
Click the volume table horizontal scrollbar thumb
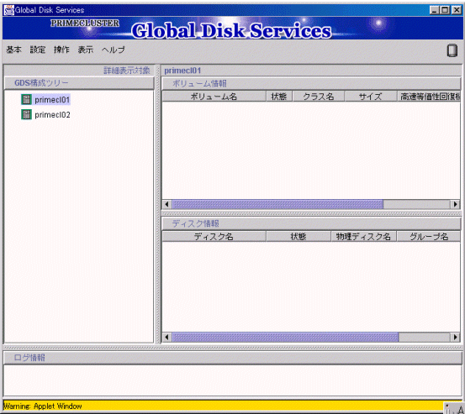click(x=277, y=204)
